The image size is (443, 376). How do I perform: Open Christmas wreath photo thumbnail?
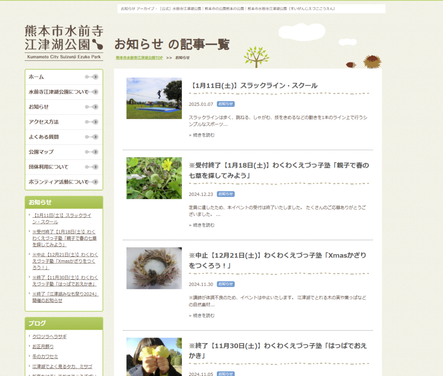(154, 268)
